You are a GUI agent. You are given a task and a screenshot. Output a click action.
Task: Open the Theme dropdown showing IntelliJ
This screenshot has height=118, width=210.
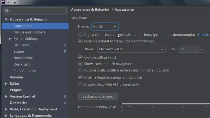[105, 27]
